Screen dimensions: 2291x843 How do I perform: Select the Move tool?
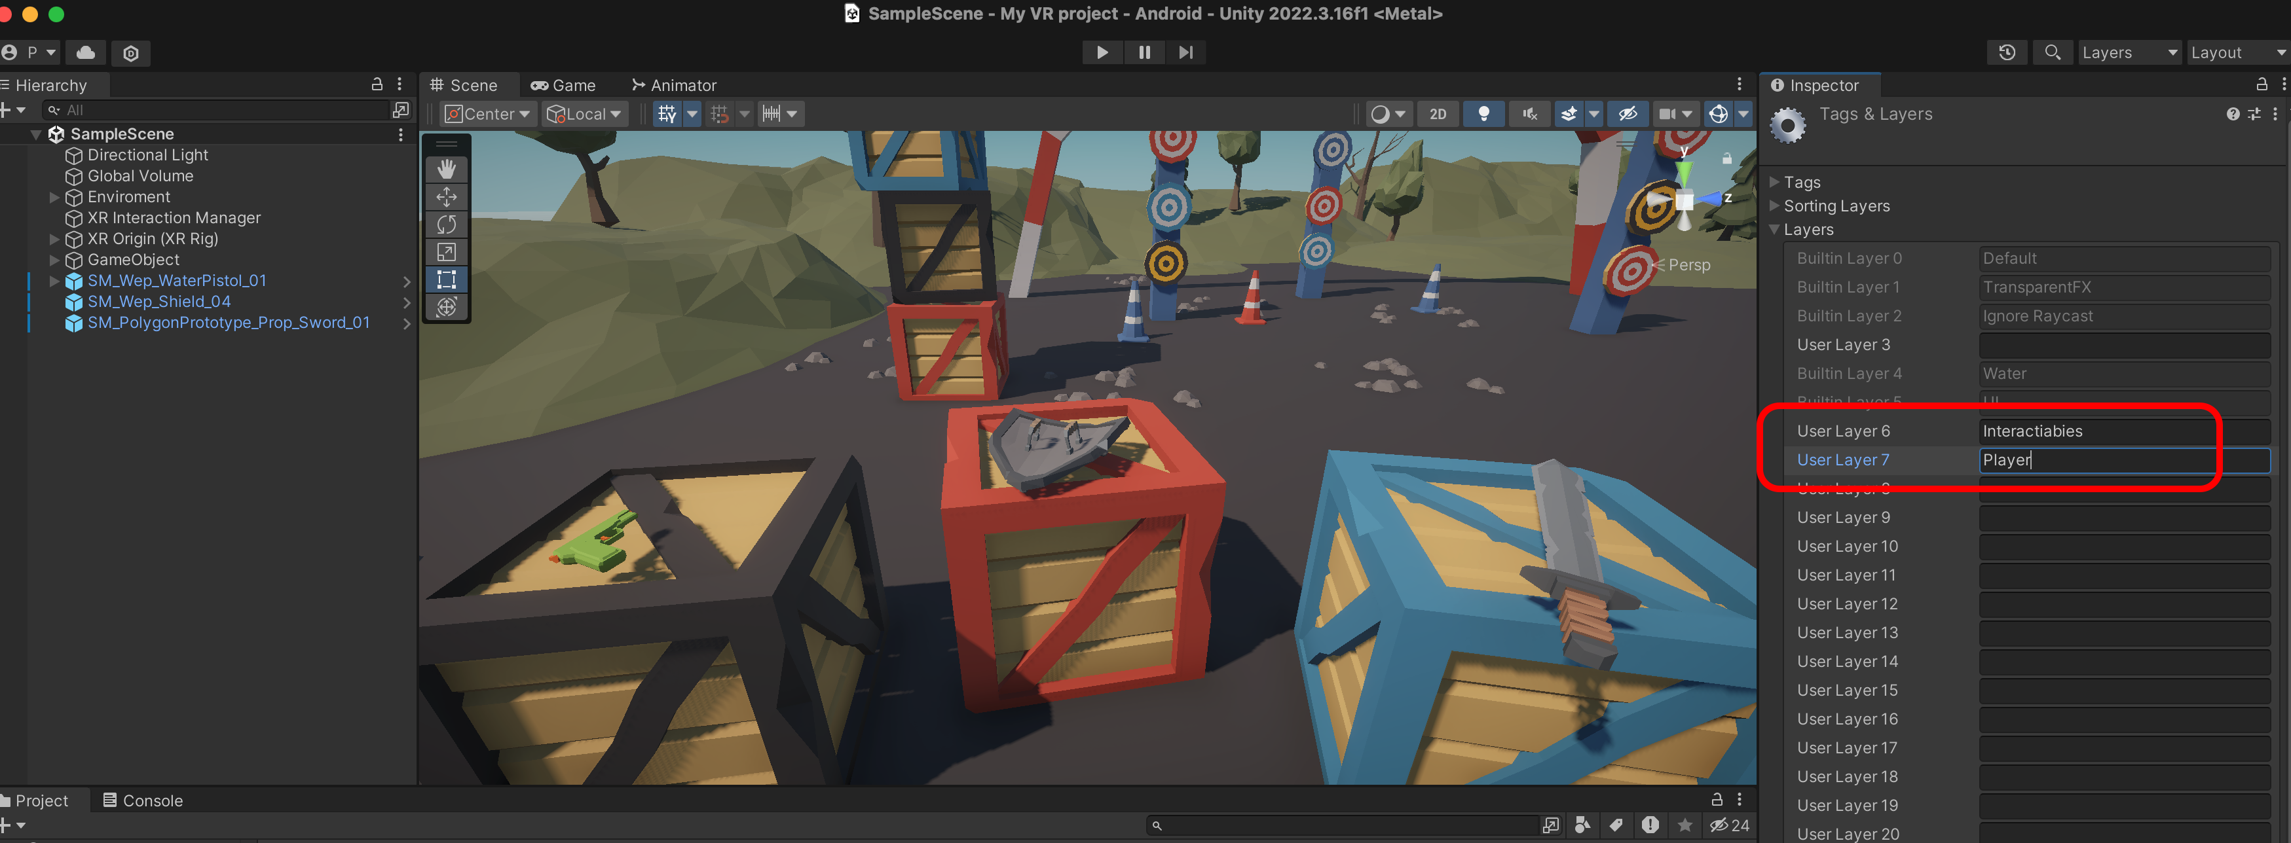tap(447, 196)
